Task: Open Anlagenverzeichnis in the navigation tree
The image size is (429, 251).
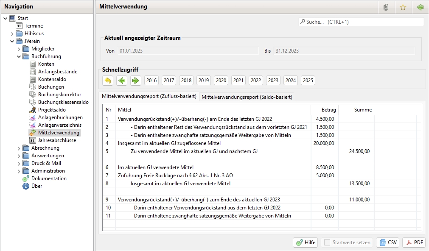Action: pyautogui.click(x=59, y=125)
